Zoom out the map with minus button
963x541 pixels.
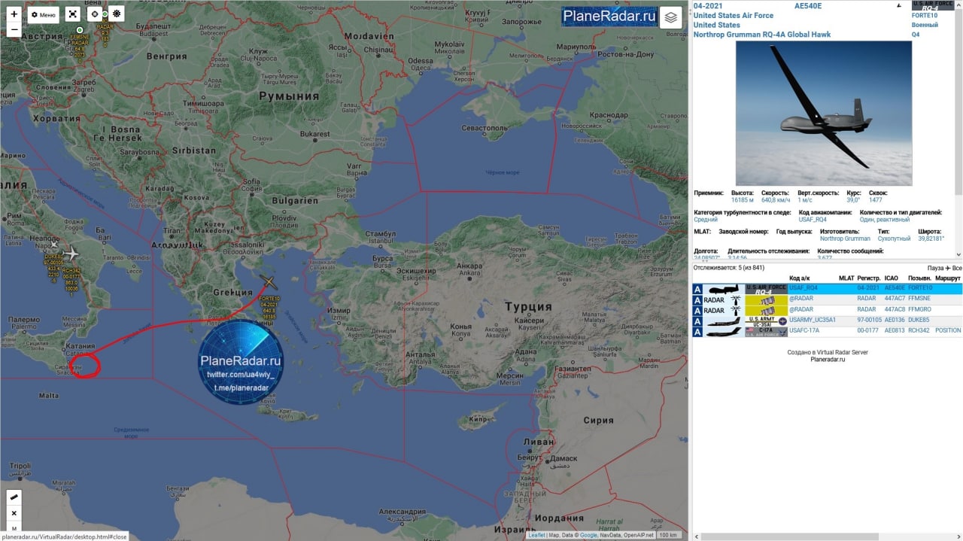[x=14, y=30]
